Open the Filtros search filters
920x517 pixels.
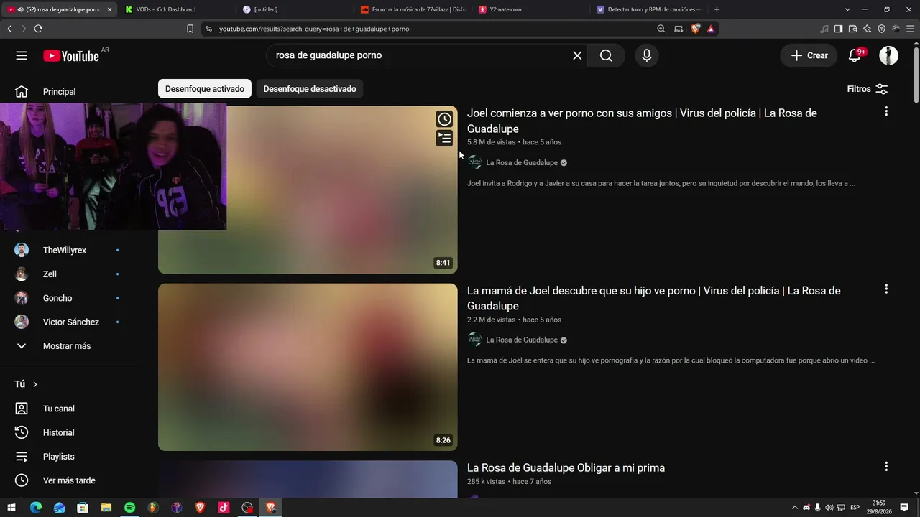click(x=868, y=89)
